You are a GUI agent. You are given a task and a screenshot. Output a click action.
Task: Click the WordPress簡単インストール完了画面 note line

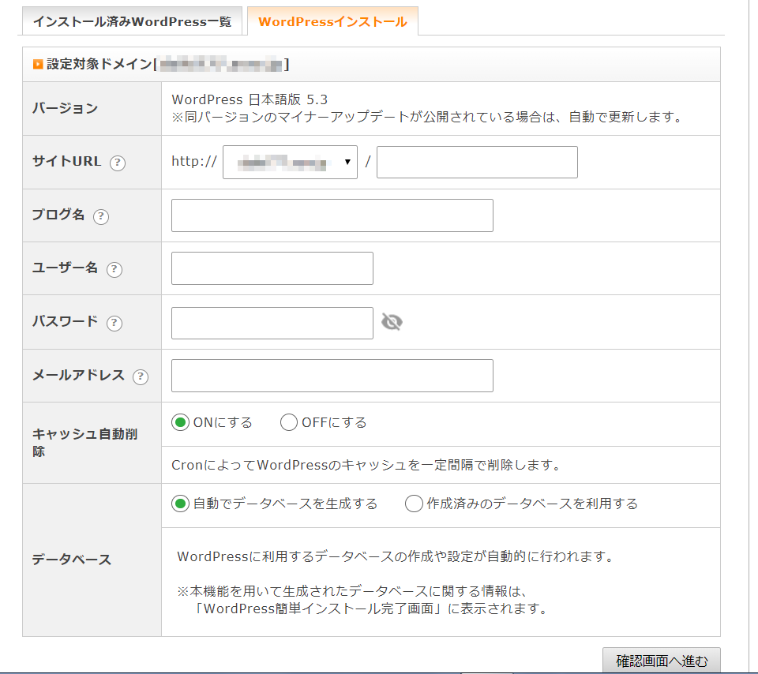point(370,608)
